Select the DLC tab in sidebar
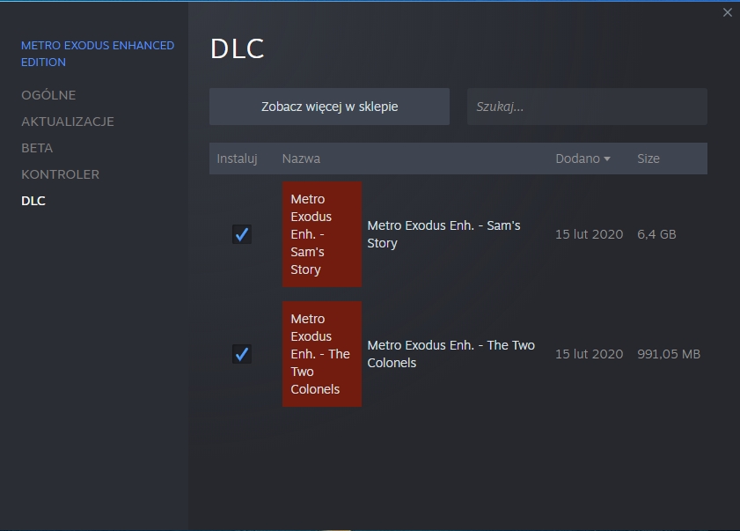Image resolution: width=740 pixels, height=531 pixels. coord(33,201)
